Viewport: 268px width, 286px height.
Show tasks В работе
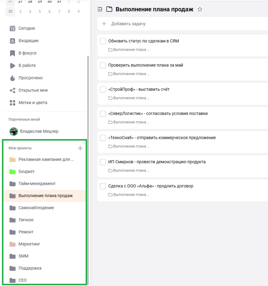pyautogui.click(x=27, y=66)
